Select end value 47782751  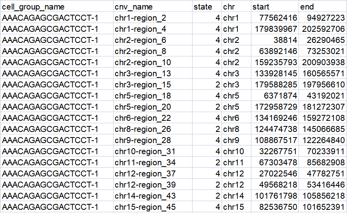tap(323, 173)
